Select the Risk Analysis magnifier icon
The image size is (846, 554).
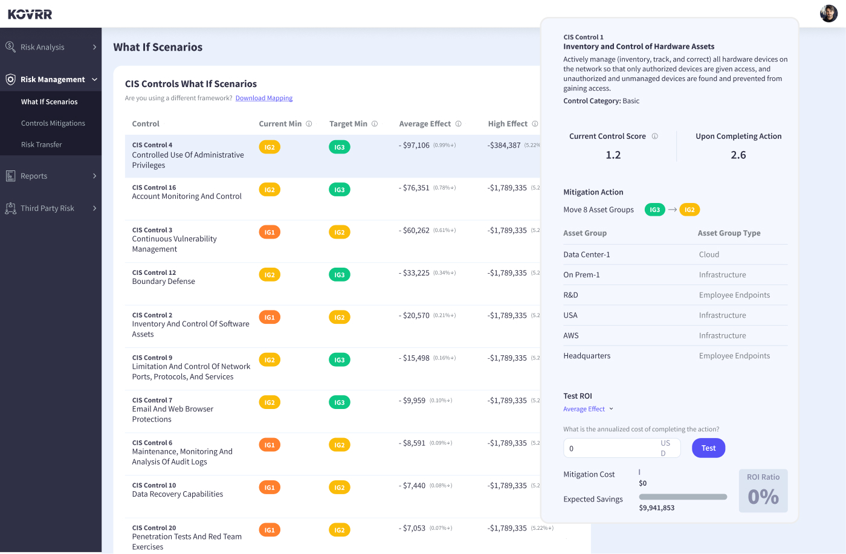tap(10, 47)
